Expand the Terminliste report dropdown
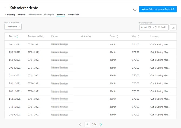181x128 pixels. pyautogui.click(x=13, y=27)
